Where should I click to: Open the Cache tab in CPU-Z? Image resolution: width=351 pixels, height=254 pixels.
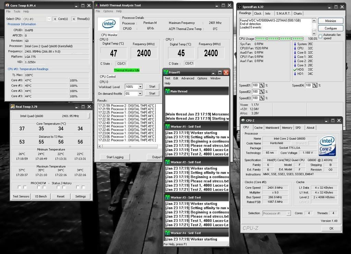tap(258, 128)
